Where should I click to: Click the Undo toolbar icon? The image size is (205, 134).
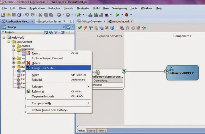coord(27,15)
